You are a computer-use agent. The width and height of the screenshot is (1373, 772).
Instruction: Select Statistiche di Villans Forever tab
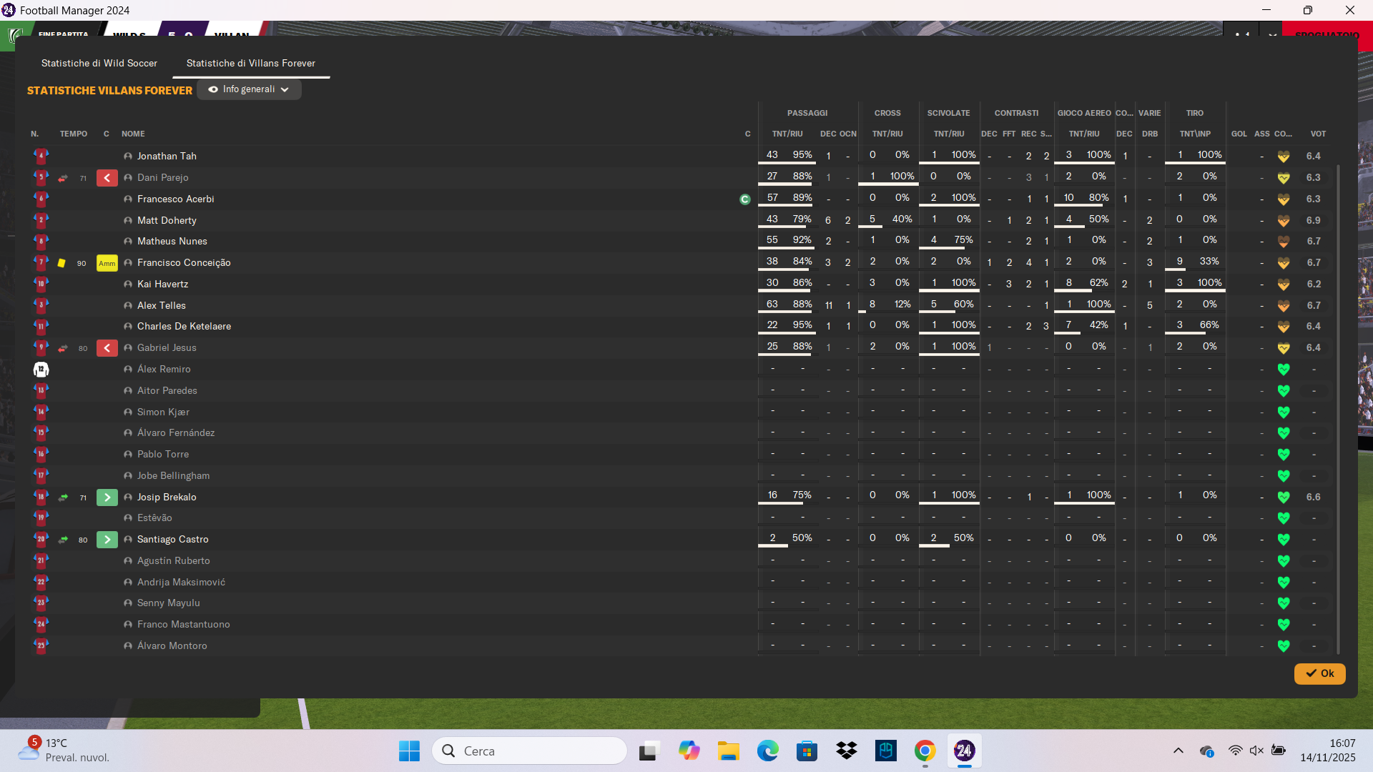[250, 64]
